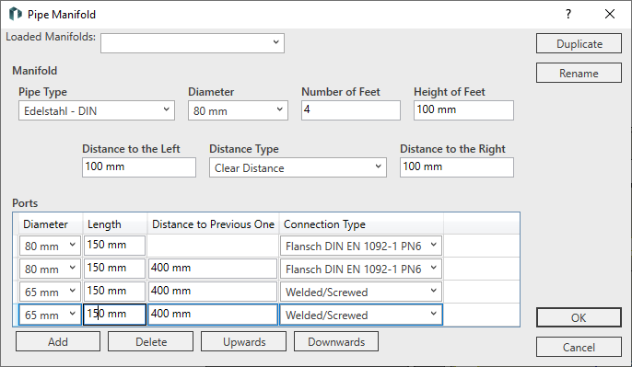
Task: Open the diameter dropdown in first port row
Action: 50,246
